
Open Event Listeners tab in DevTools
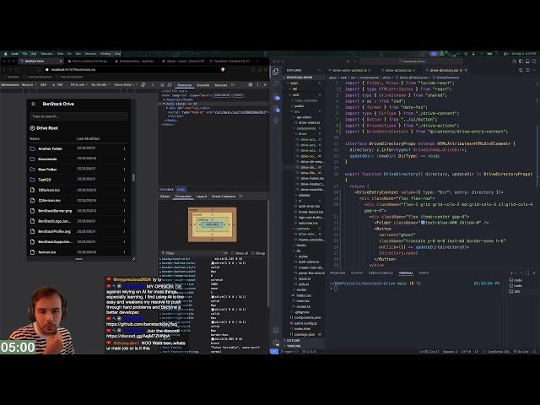click(224, 197)
